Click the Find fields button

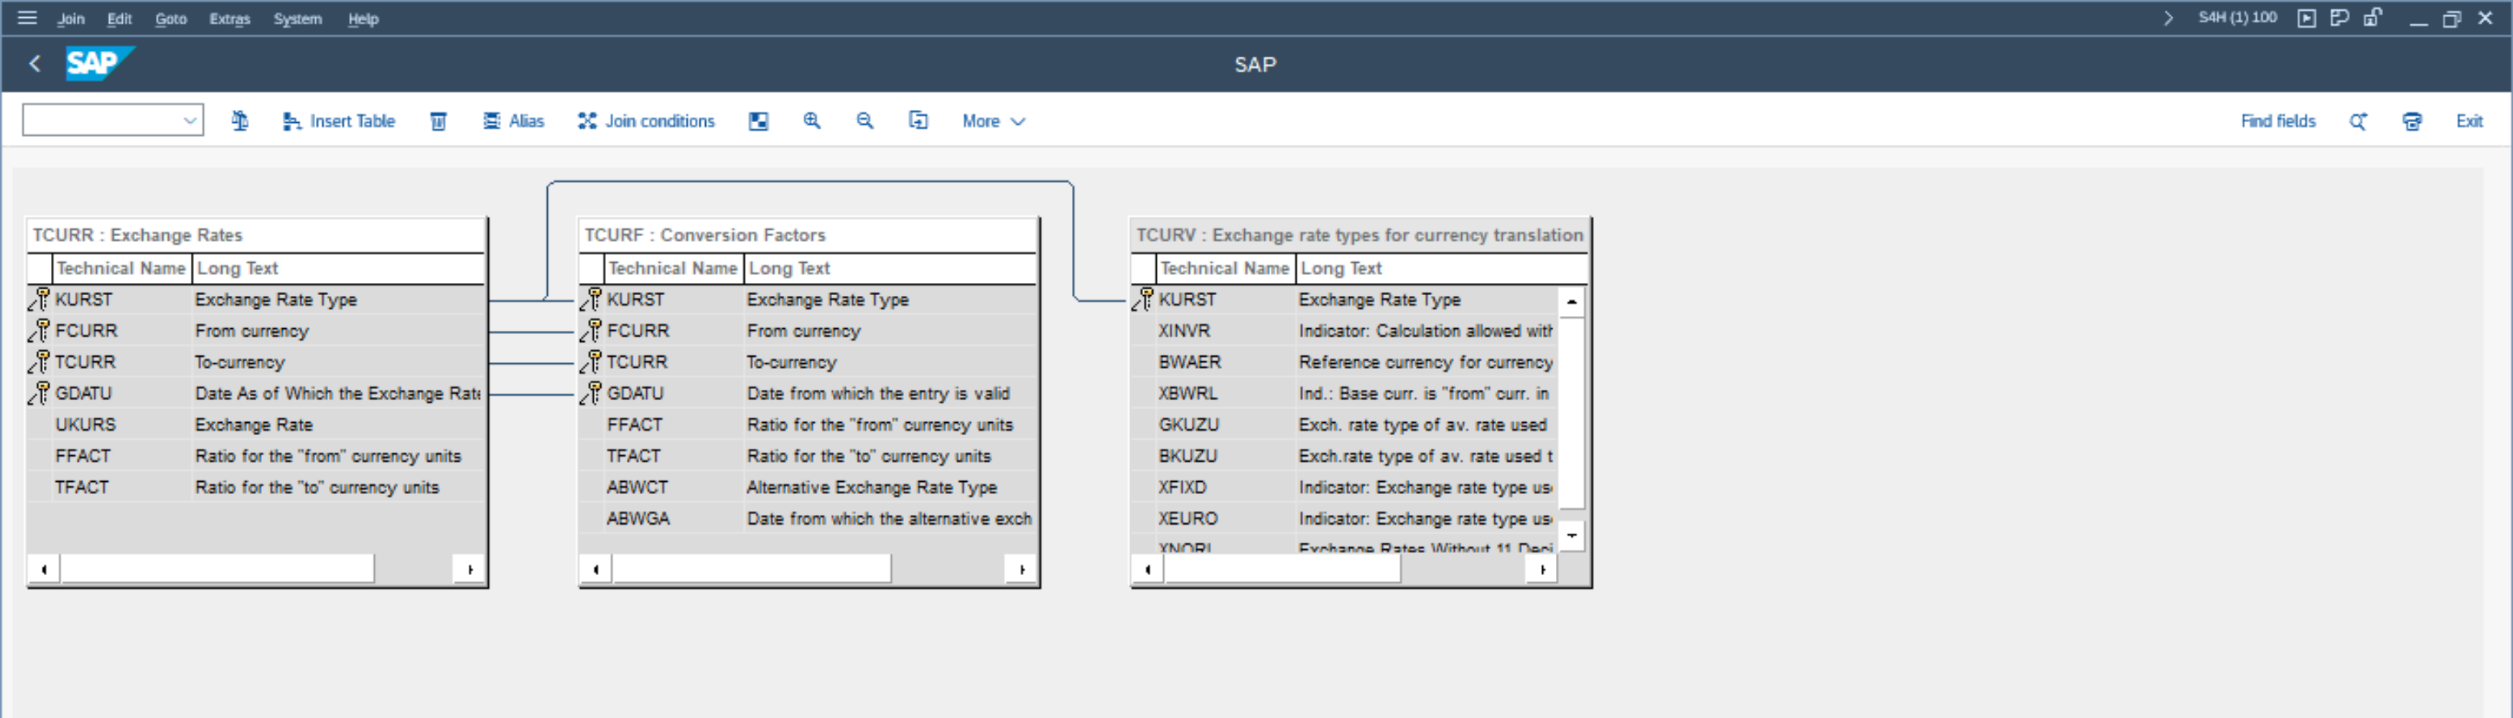click(x=2277, y=121)
